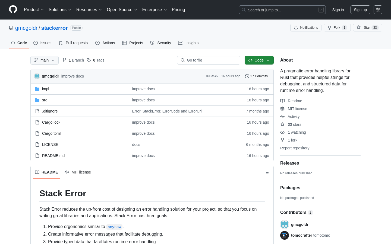Switch to the Projects tab
This screenshot has width=391, height=244.
point(133,43)
